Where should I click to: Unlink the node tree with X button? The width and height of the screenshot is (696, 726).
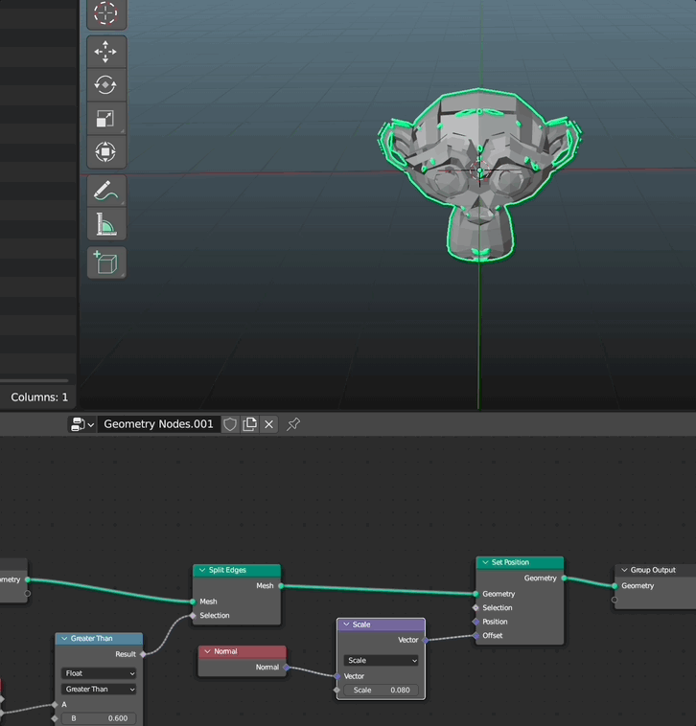click(268, 424)
